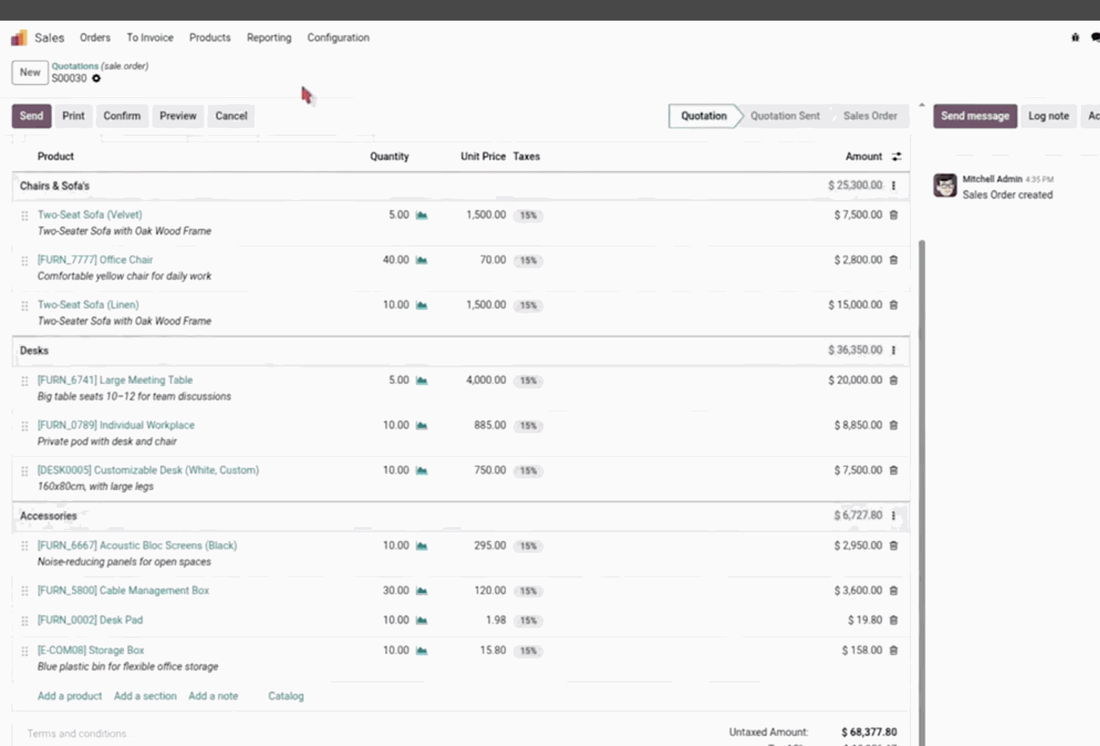Remove the Storage Box line with trash icon

click(x=894, y=650)
